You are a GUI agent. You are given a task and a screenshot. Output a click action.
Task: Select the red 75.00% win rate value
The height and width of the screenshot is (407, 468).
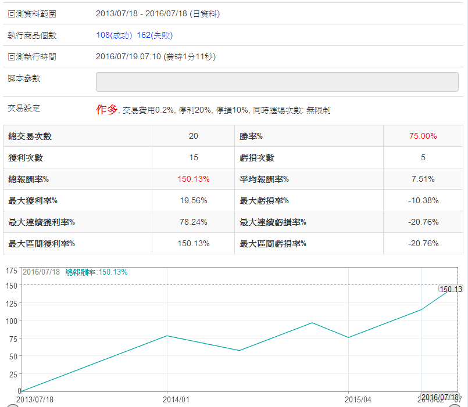click(x=423, y=136)
